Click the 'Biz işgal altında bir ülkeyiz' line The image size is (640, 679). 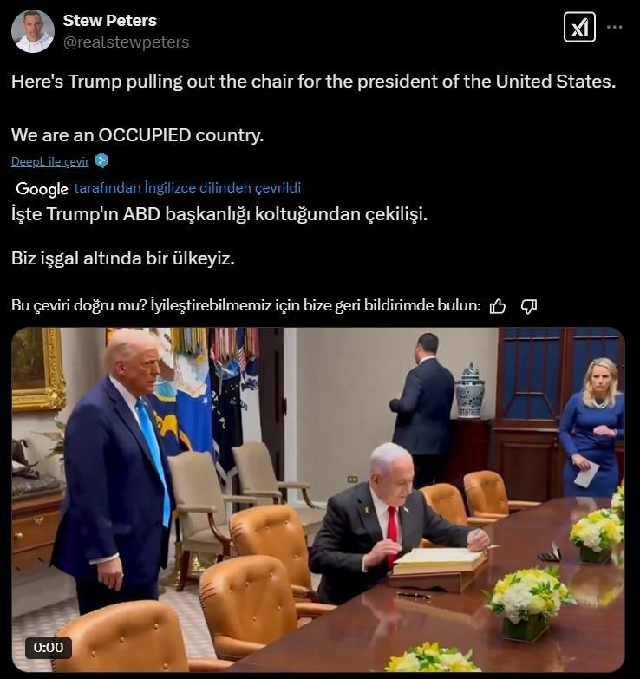pyautogui.click(x=123, y=258)
